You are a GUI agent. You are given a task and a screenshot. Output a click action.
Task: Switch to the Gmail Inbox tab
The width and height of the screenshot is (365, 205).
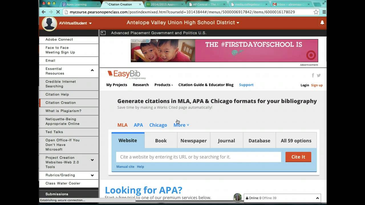[x=290, y=4]
